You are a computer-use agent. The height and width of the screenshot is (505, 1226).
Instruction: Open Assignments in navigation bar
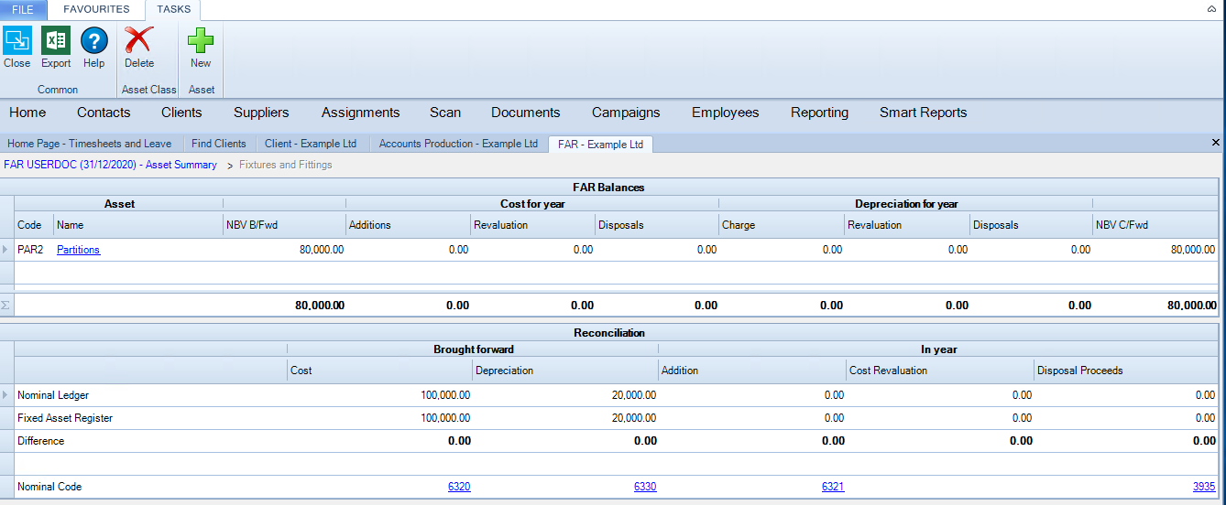[360, 113]
